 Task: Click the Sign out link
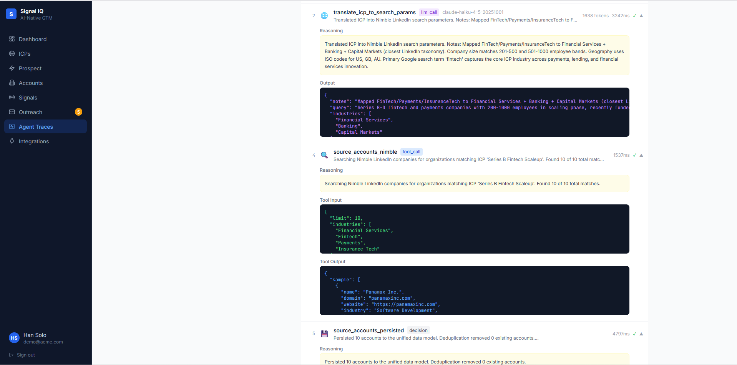[x=22, y=355]
